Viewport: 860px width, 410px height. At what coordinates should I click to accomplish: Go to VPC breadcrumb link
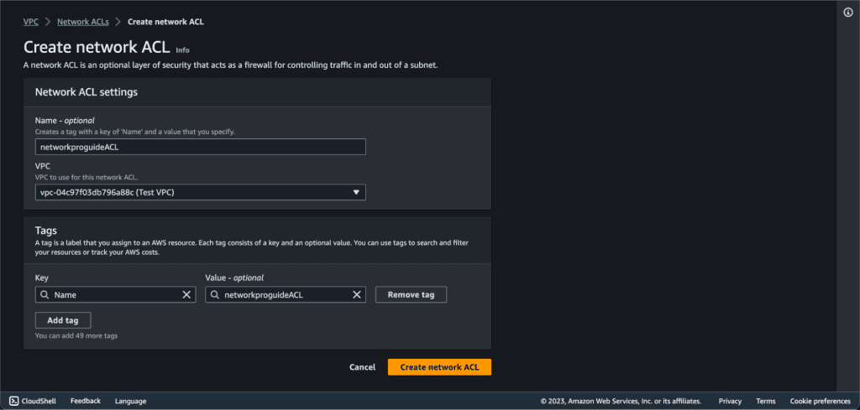point(31,22)
